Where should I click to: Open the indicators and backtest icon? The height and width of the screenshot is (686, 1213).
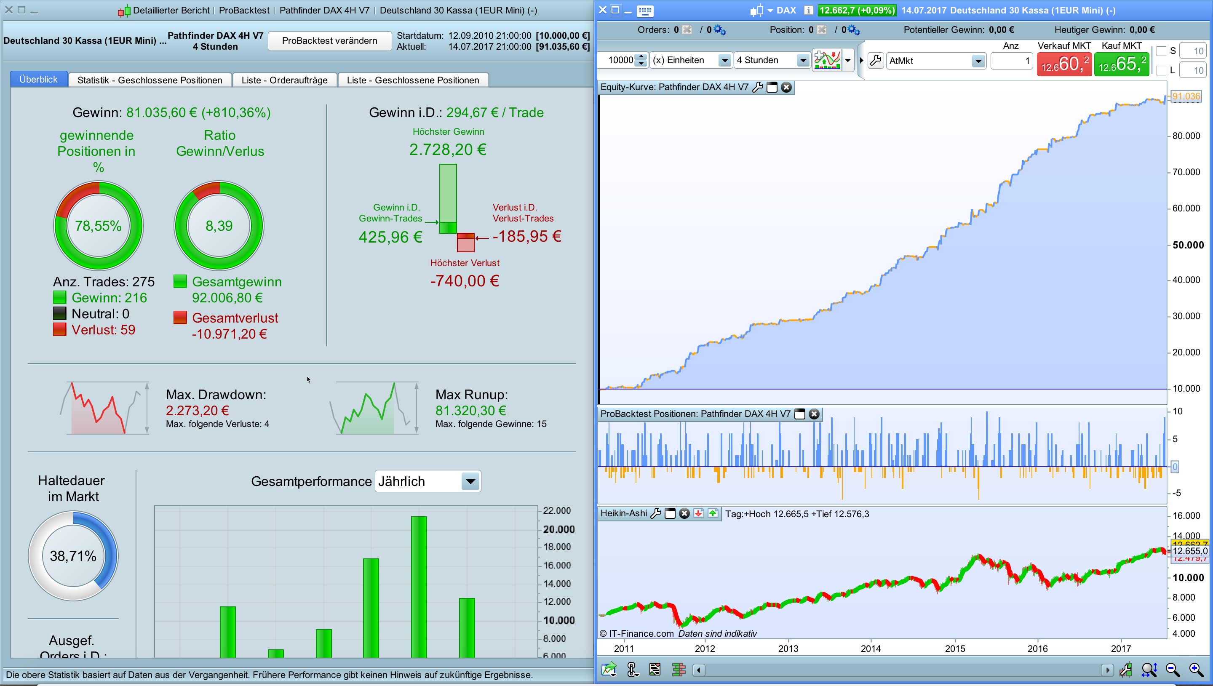pos(827,60)
